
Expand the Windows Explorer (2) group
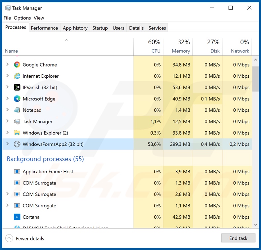tap(8, 133)
